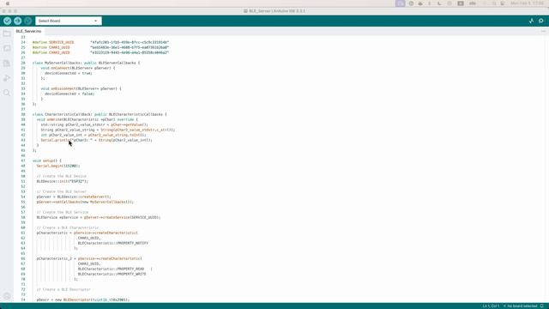Open the user account icon in sidebar

pos(7,296)
